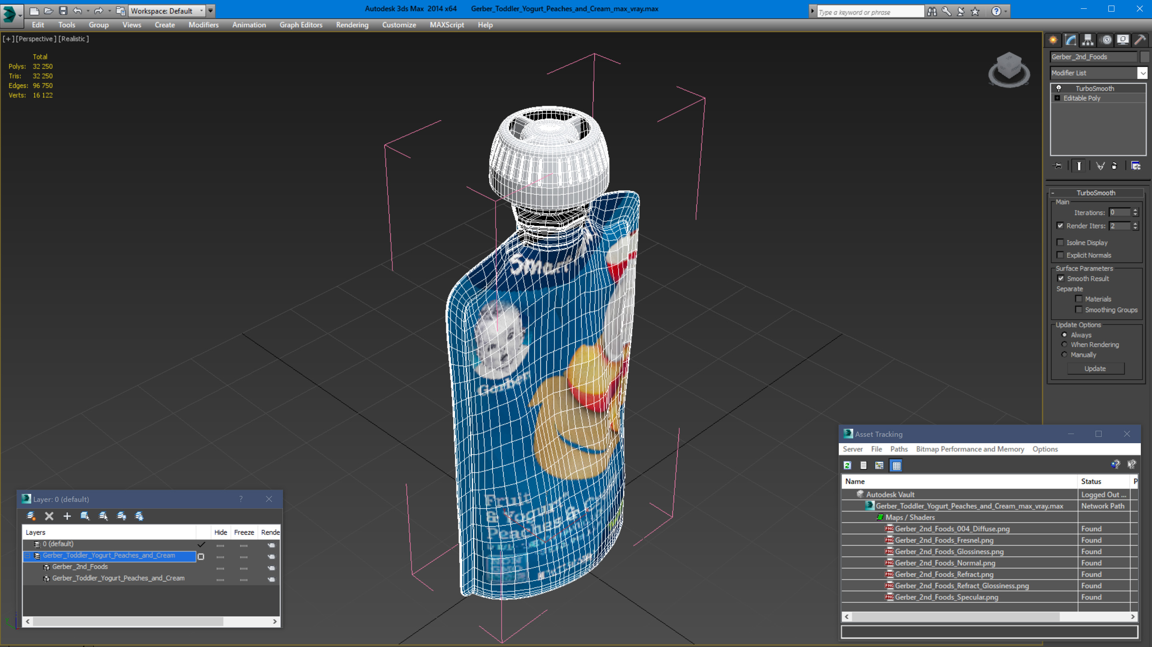Click the Realistic shading label
The image size is (1152, 647).
pos(74,39)
